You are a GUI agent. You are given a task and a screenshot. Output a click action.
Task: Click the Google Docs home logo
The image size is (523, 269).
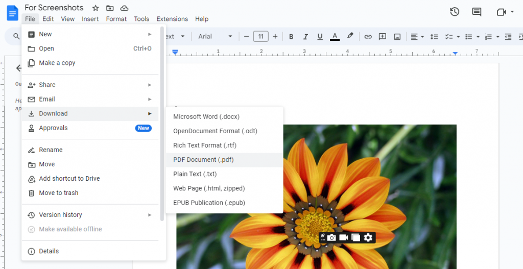[13, 13]
